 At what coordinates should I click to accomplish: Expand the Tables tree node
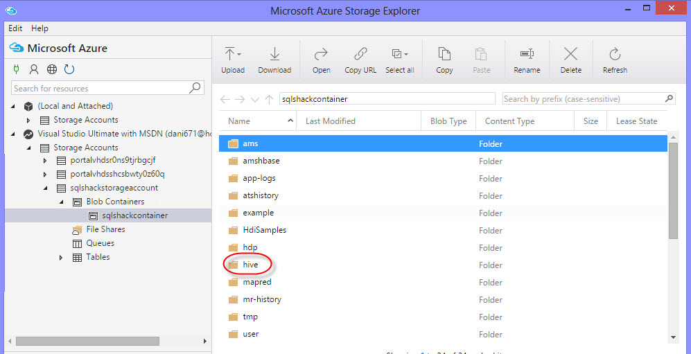coord(61,257)
